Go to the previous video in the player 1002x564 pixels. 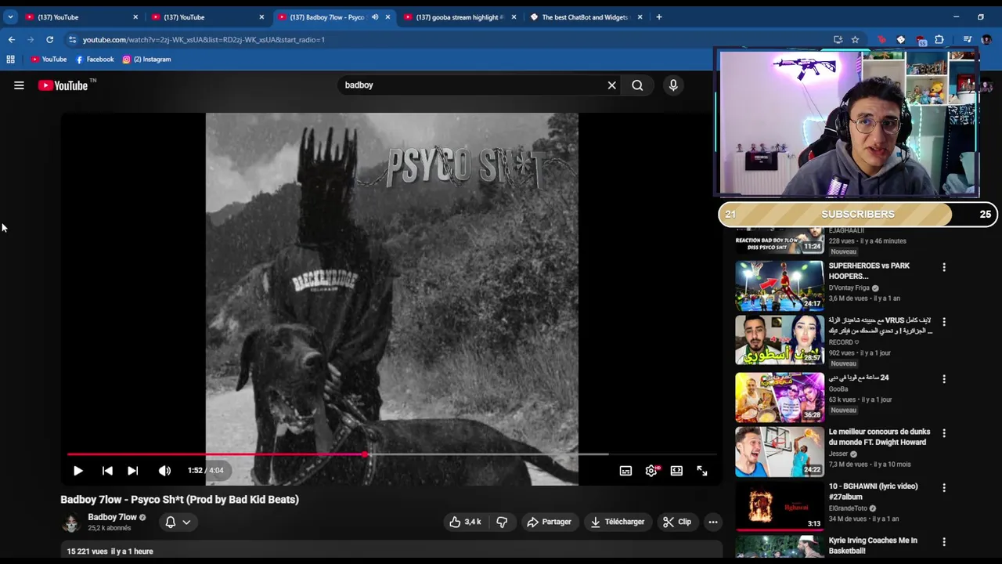point(107,471)
